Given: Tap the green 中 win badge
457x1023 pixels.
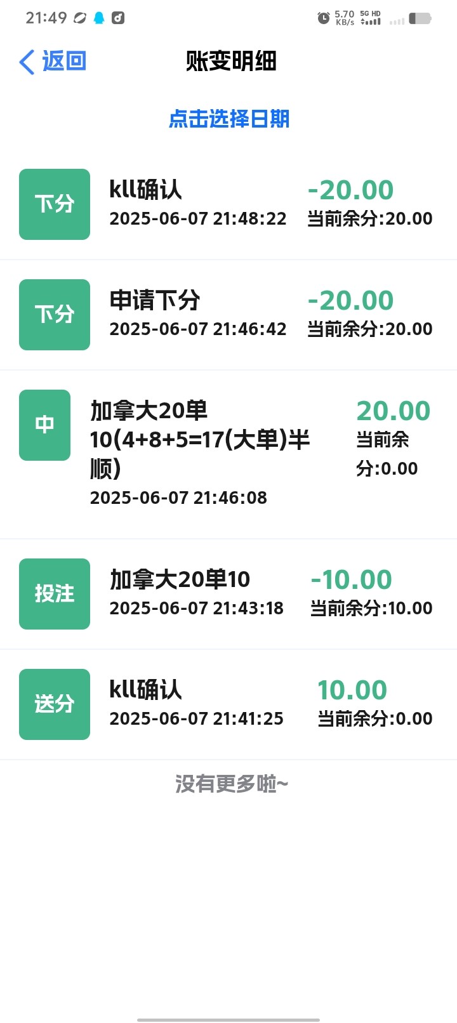Looking at the screenshot, I should pyautogui.click(x=44, y=425).
